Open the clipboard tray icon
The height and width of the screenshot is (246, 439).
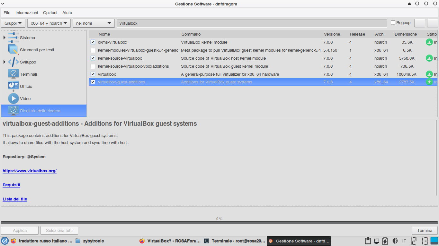coord(368,241)
